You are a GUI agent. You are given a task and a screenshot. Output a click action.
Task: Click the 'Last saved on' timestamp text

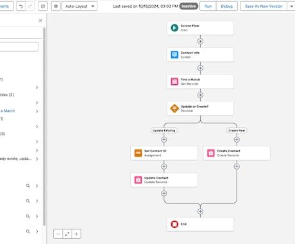(145, 6)
